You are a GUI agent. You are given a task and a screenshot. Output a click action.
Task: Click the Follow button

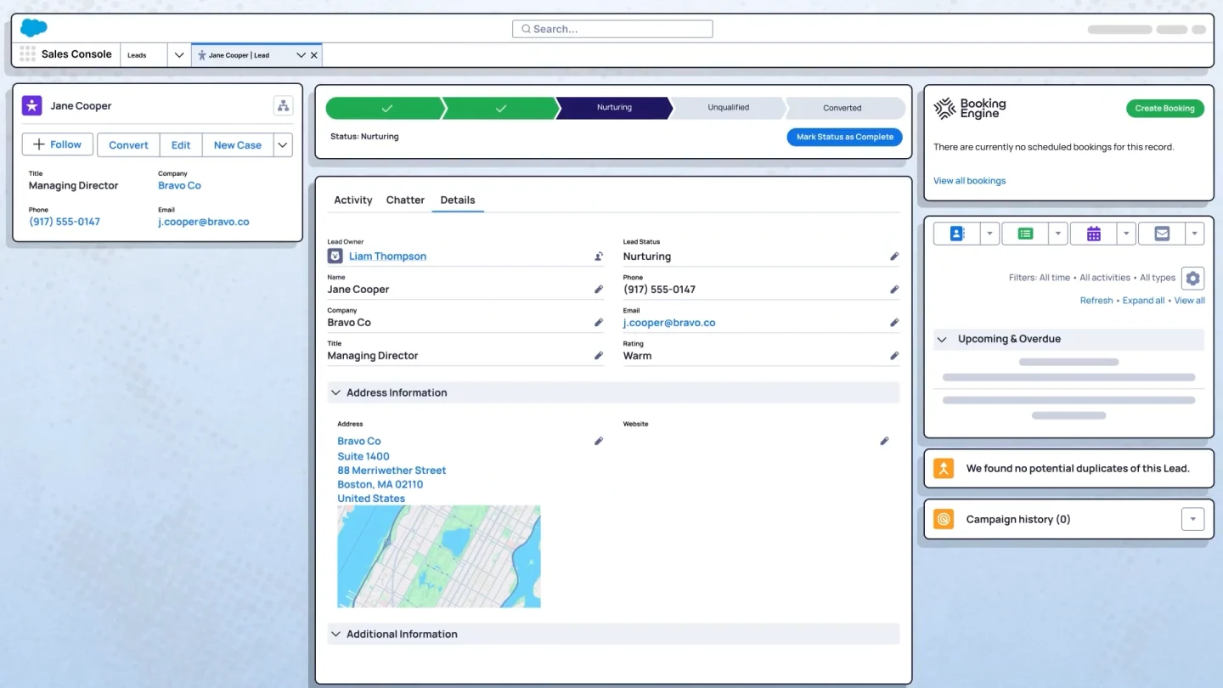(58, 145)
